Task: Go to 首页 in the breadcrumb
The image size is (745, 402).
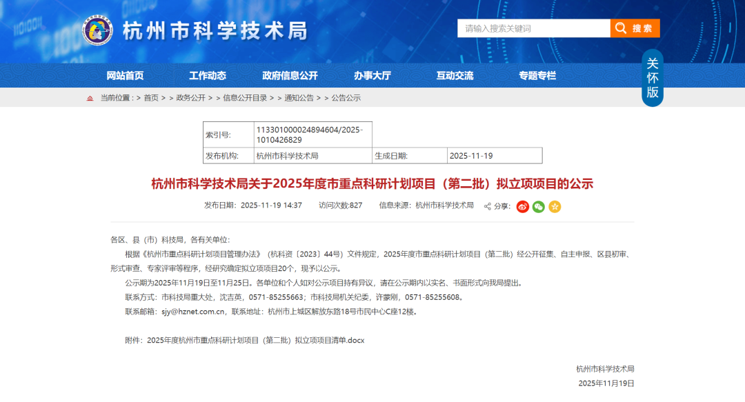Action: 151,98
